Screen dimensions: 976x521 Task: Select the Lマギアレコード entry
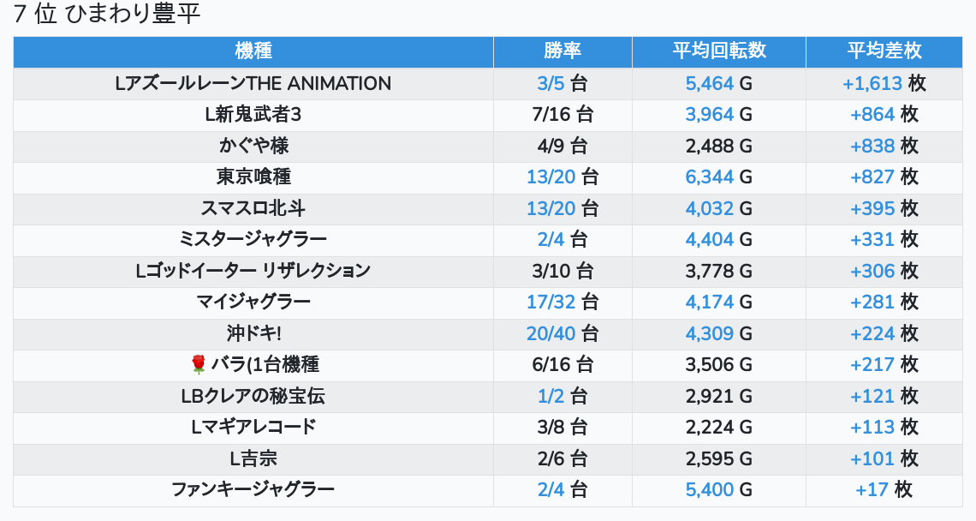[x=253, y=428]
